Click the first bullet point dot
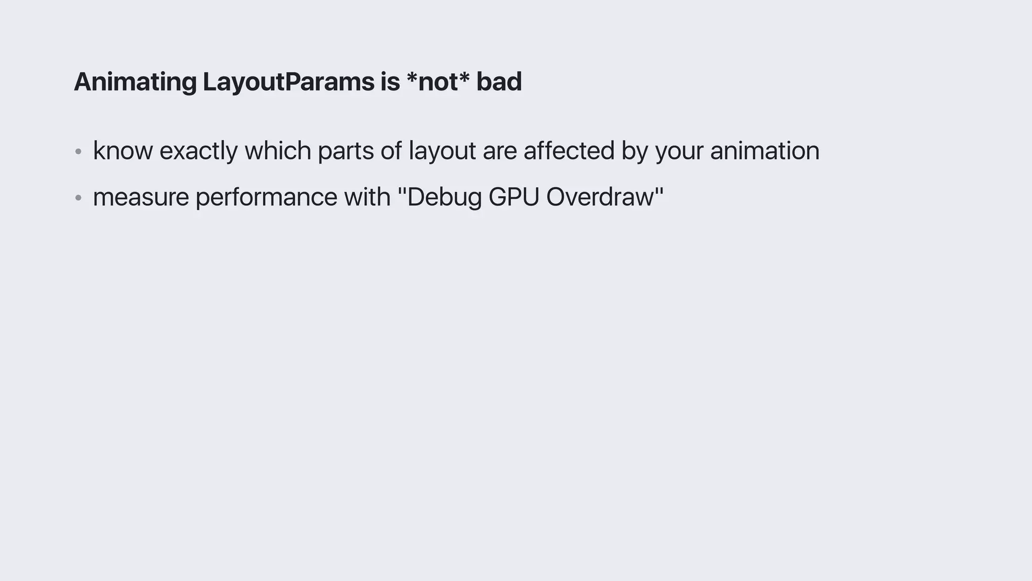This screenshot has height=581, width=1032. 78,151
